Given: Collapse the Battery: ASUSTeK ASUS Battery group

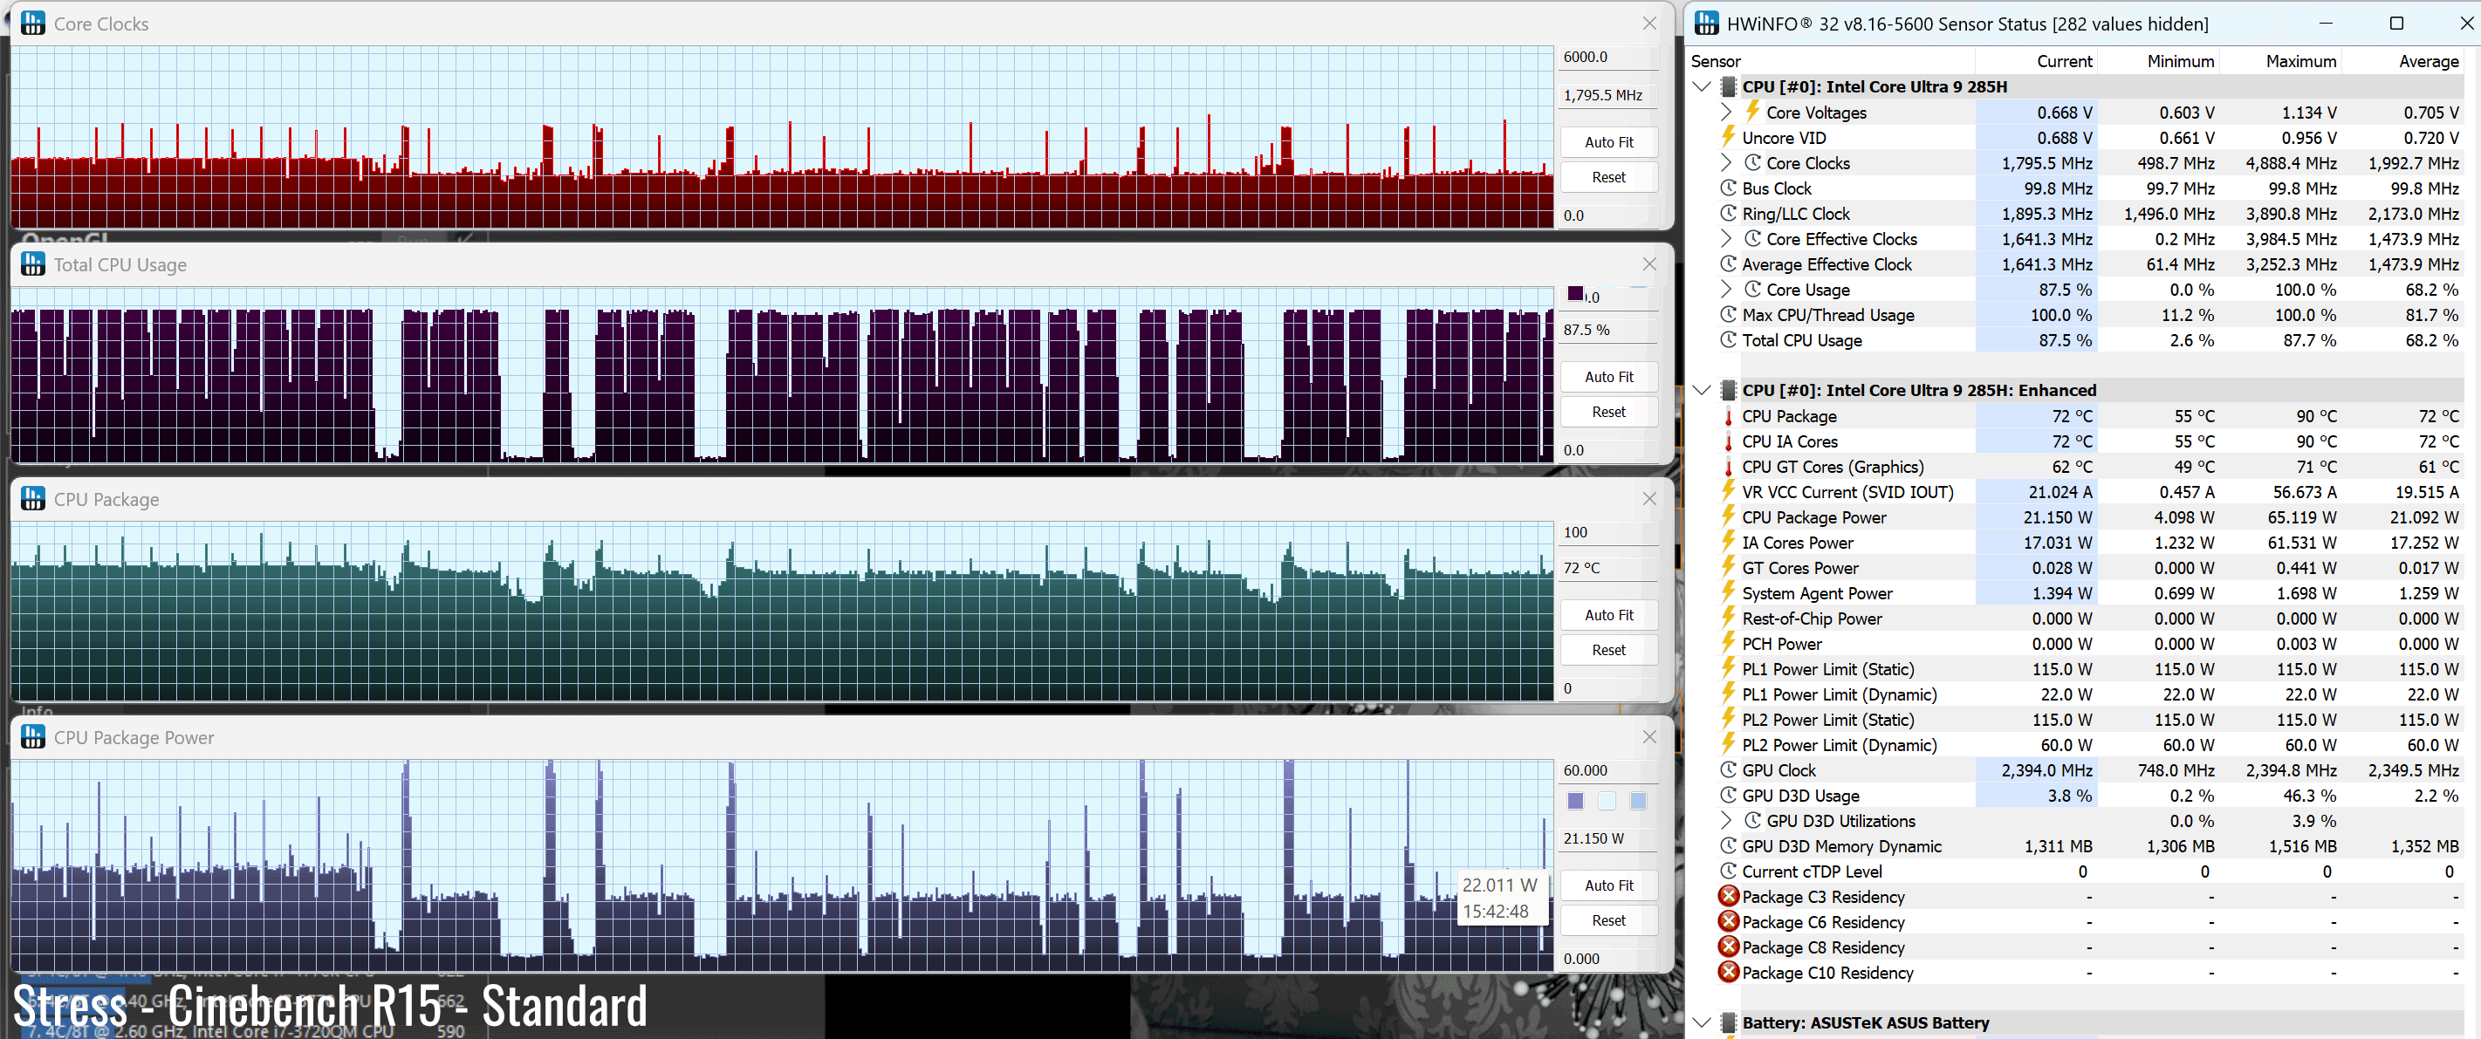Looking at the screenshot, I should tap(1702, 1022).
